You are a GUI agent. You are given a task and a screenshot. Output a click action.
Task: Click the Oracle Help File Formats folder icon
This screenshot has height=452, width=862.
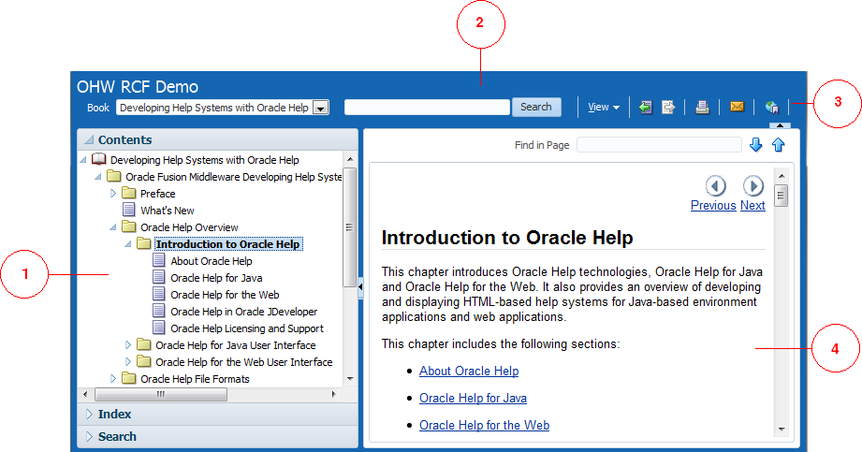coord(128,378)
